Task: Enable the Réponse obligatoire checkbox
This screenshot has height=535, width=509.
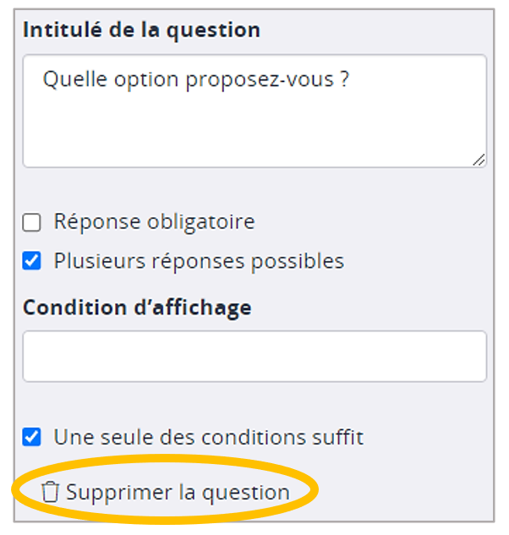Action: [x=32, y=223]
